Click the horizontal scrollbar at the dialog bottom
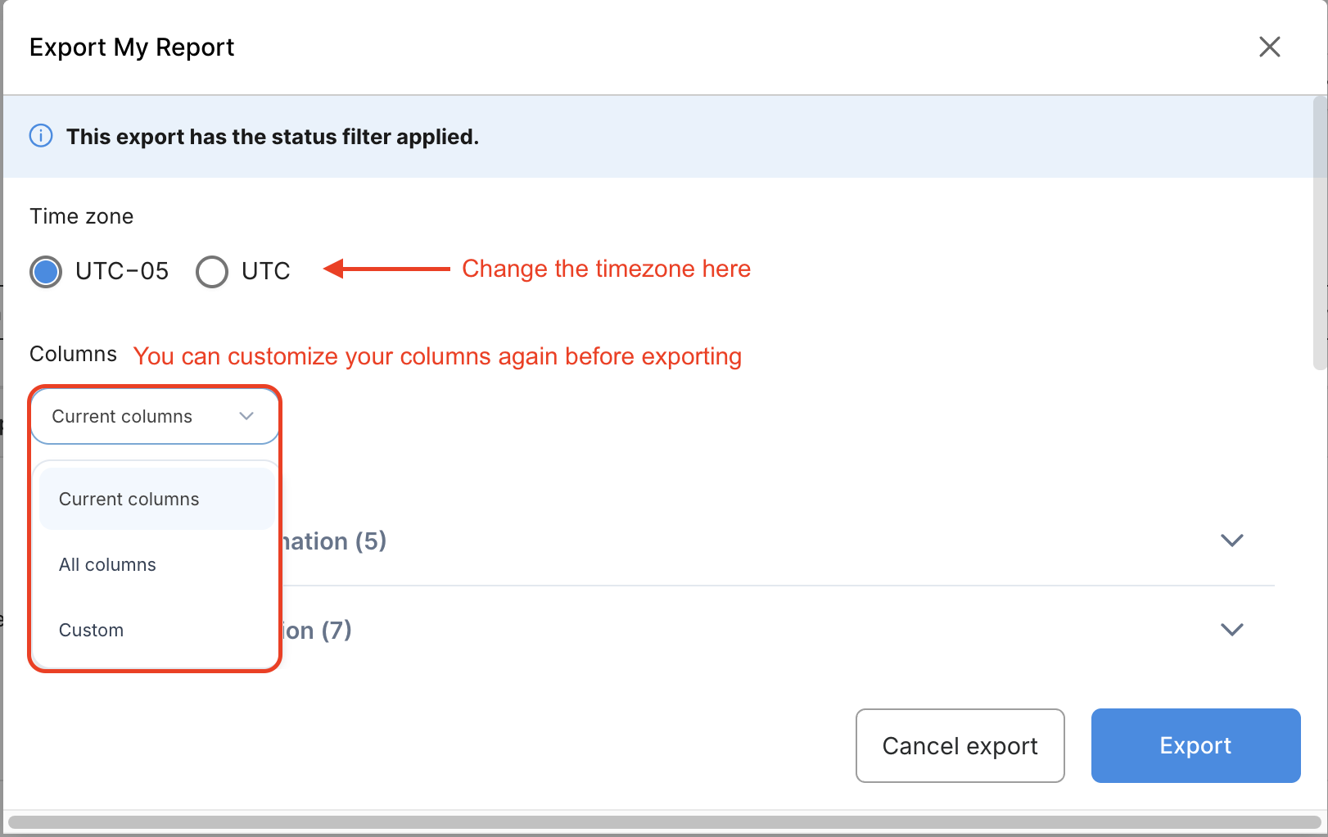Screen dimensions: 1328x837 click(x=663, y=822)
